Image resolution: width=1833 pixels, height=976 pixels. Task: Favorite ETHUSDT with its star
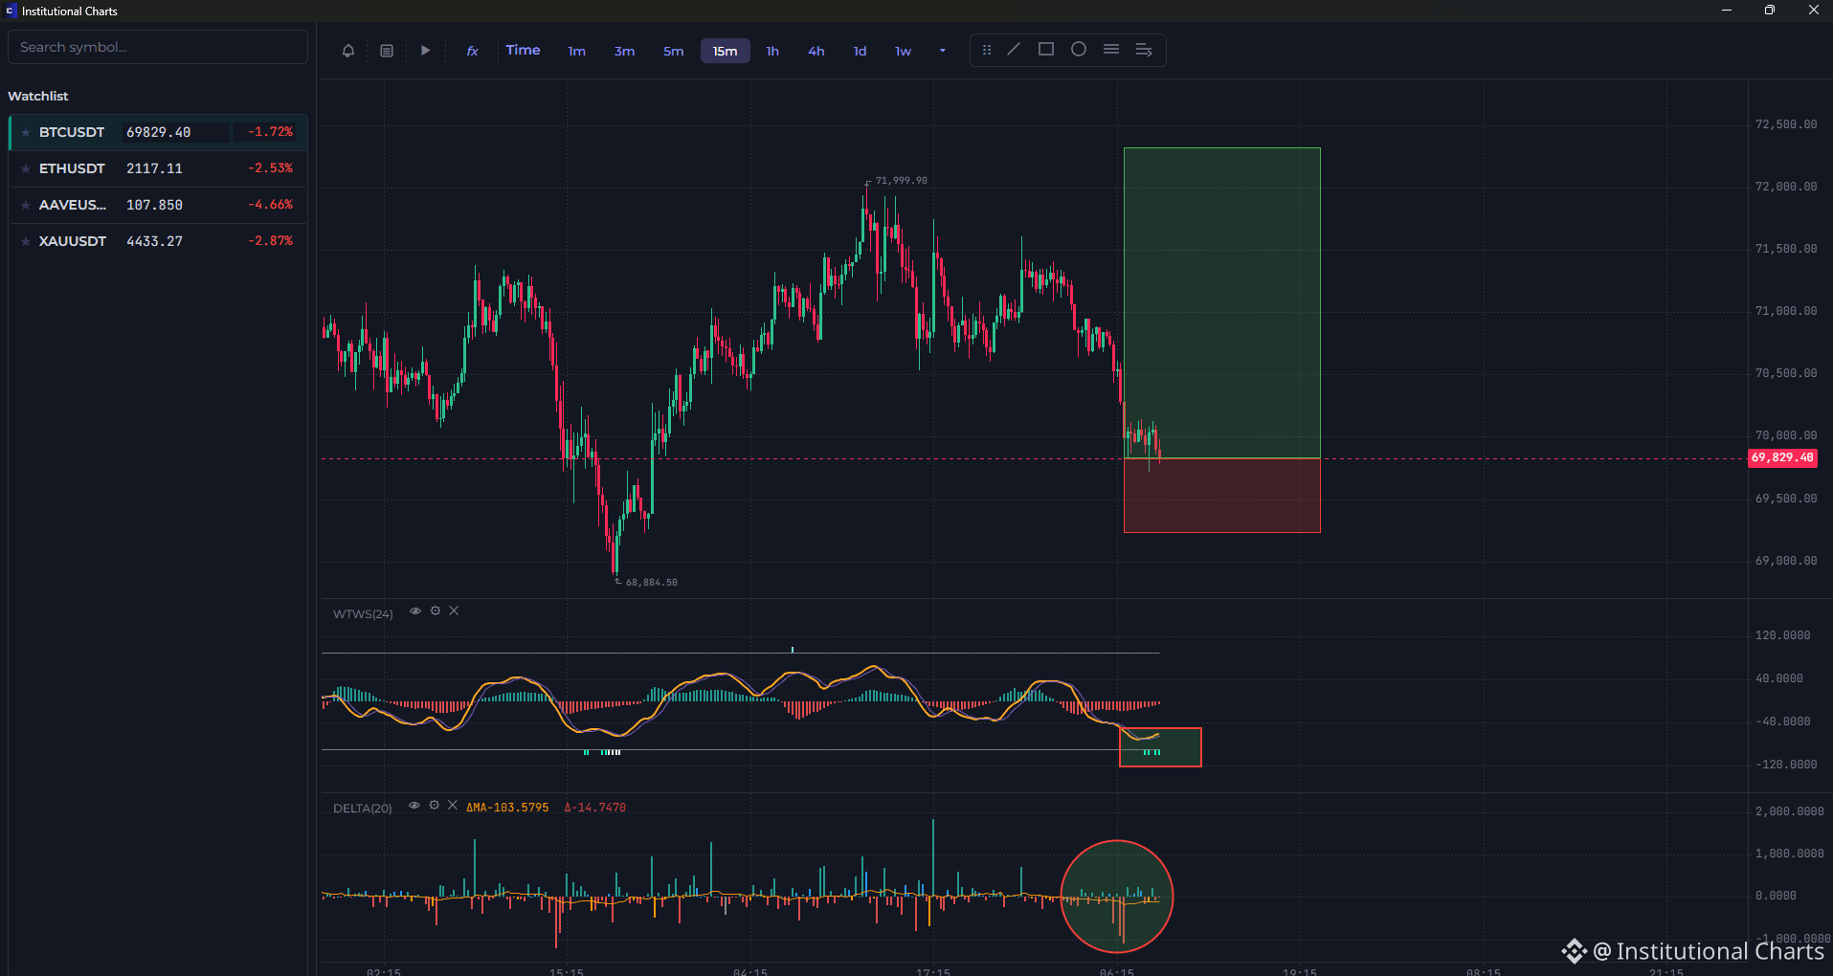pyautogui.click(x=26, y=168)
